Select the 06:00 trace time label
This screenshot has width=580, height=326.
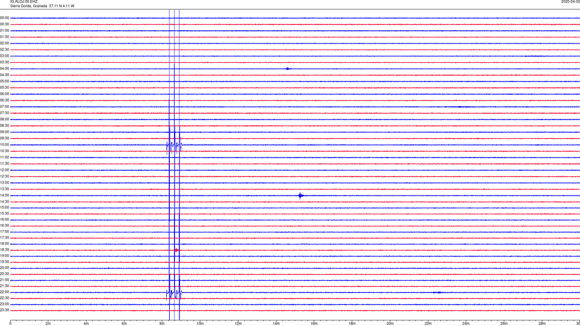tap(4, 94)
